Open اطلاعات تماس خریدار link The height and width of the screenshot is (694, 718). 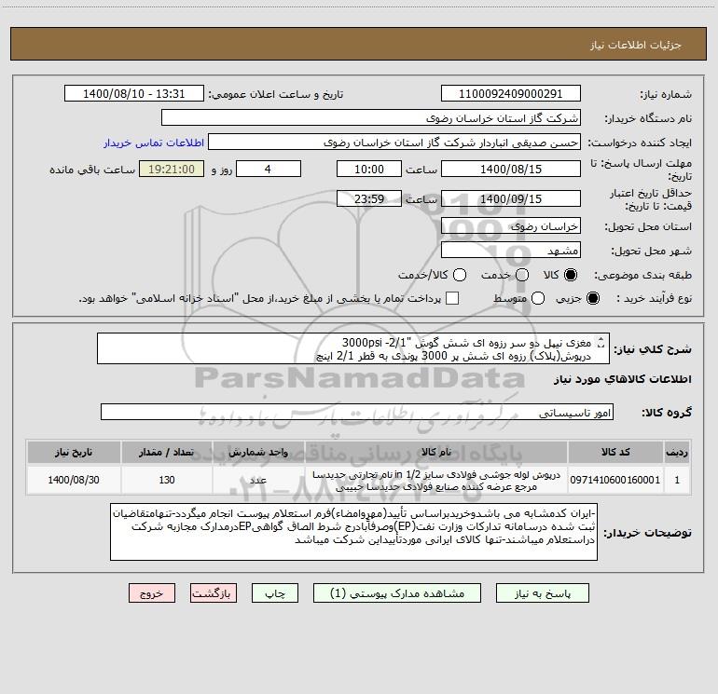(154, 143)
